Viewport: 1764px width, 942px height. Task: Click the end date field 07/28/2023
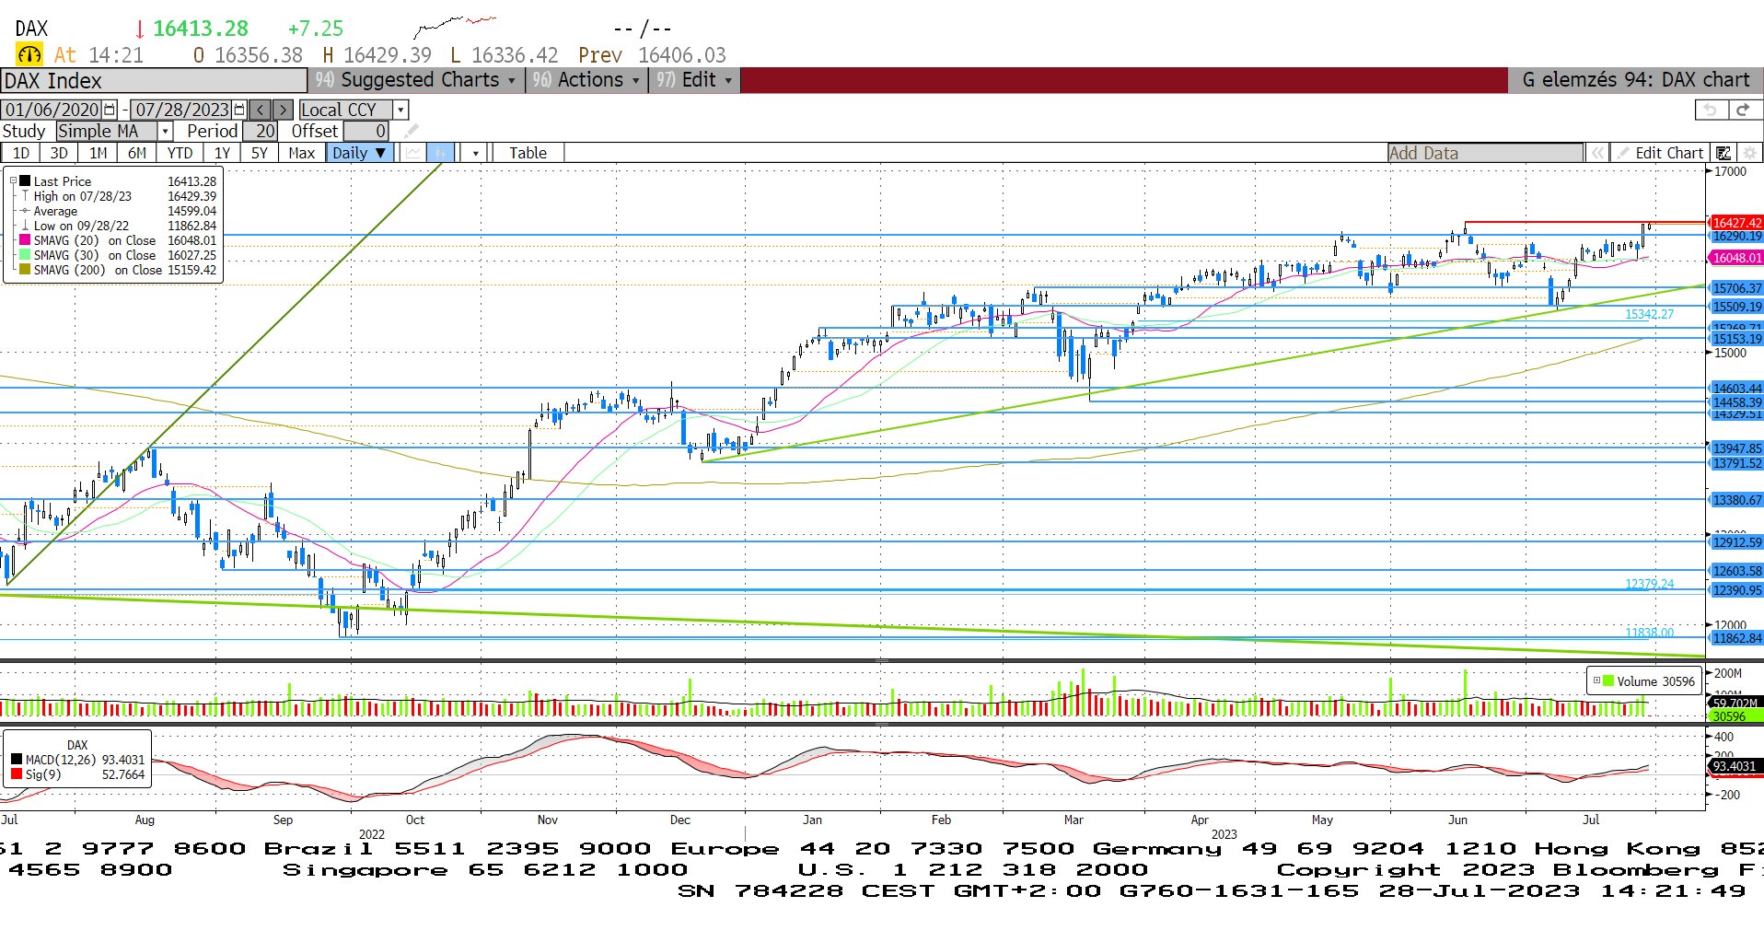pos(181,110)
